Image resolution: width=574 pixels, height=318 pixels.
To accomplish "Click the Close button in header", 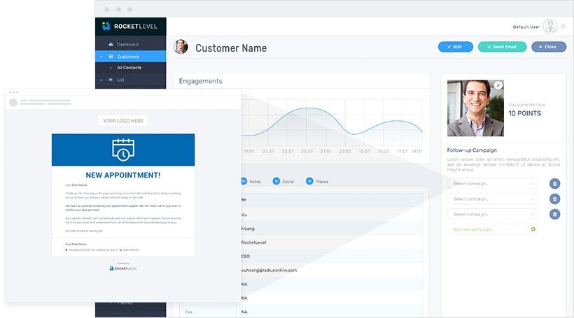I will pyautogui.click(x=549, y=47).
